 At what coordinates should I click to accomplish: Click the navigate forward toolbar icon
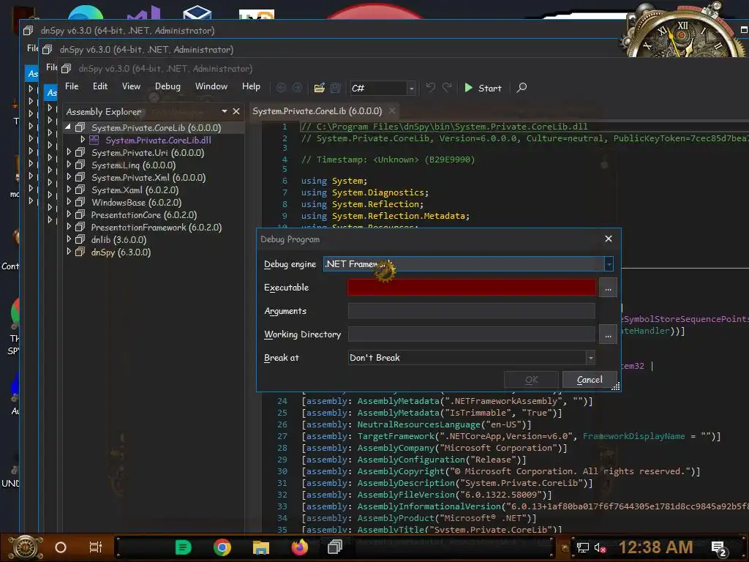297,88
